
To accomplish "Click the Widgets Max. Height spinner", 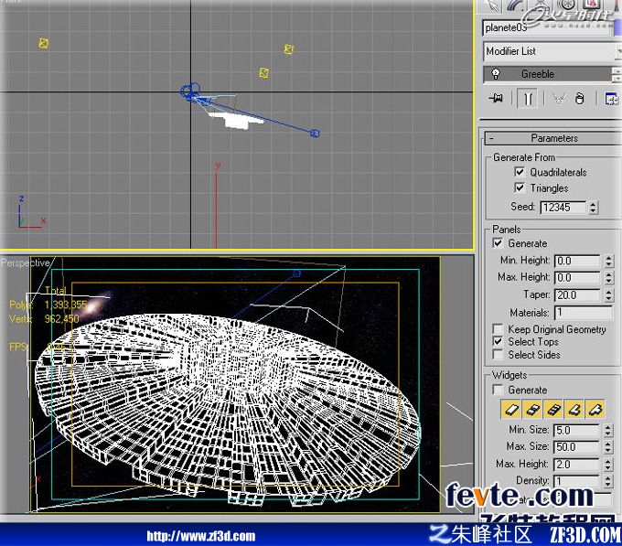I will pyautogui.click(x=608, y=464).
